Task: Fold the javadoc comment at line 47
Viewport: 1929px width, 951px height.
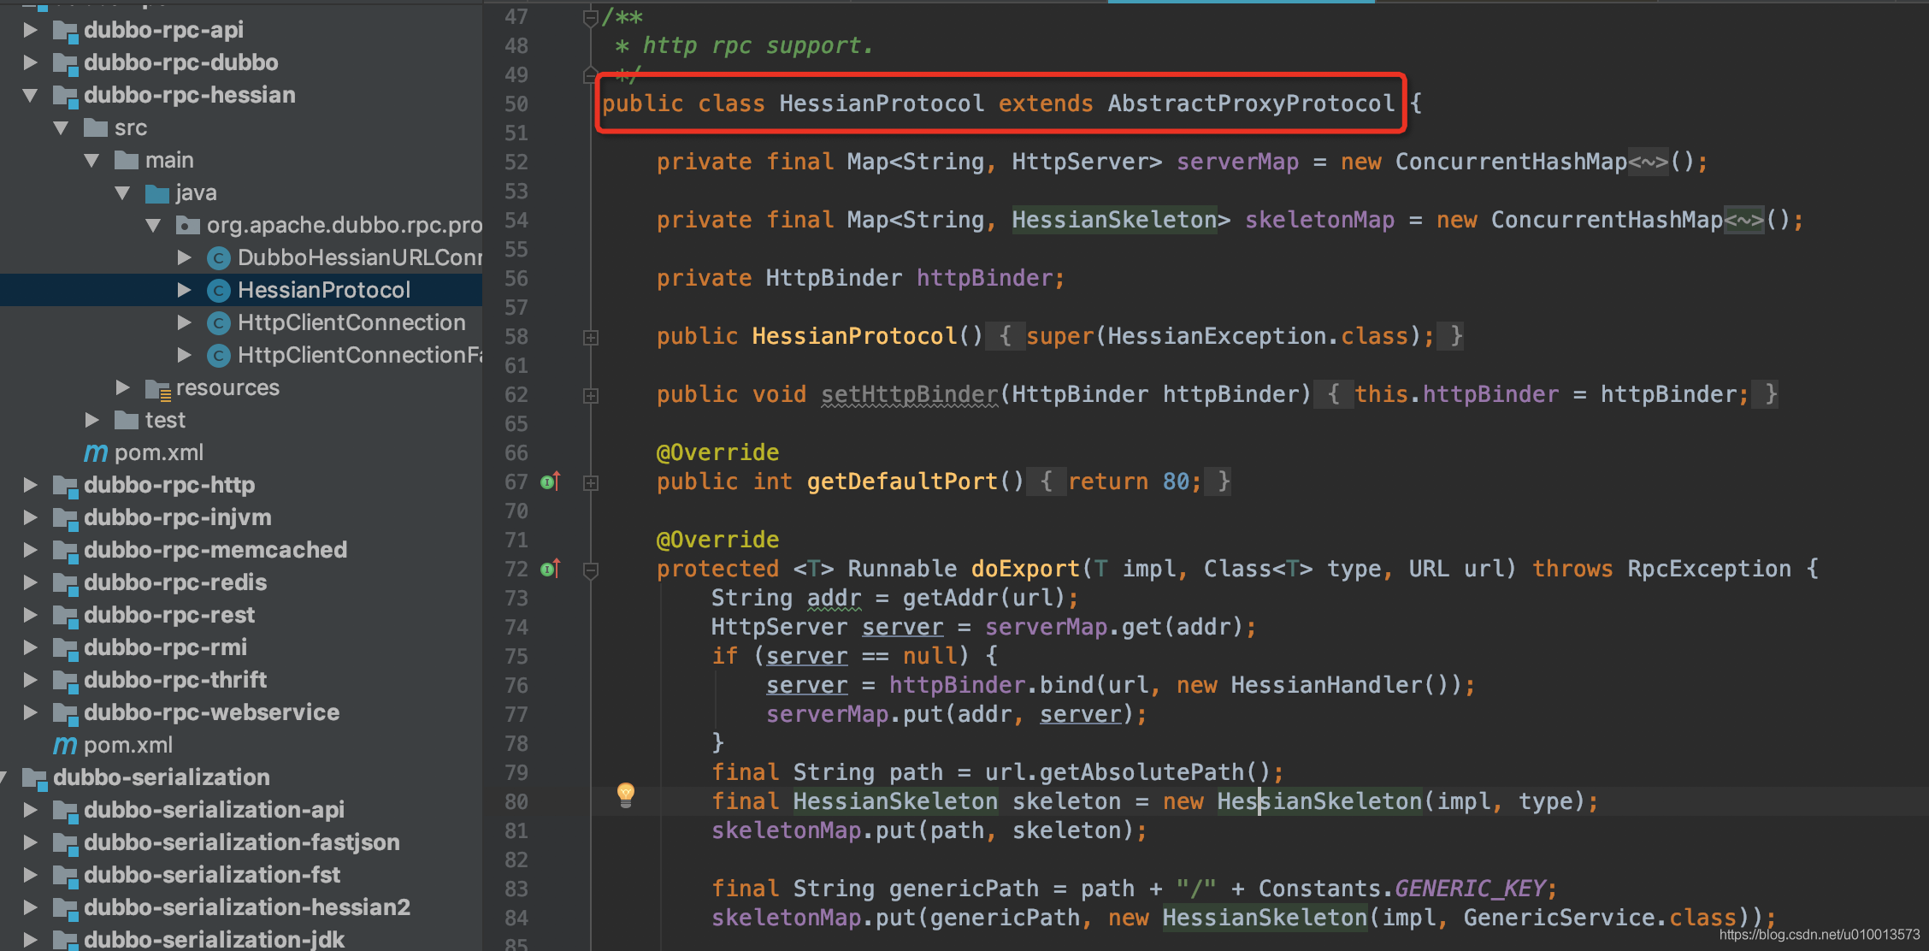Action: 590,17
